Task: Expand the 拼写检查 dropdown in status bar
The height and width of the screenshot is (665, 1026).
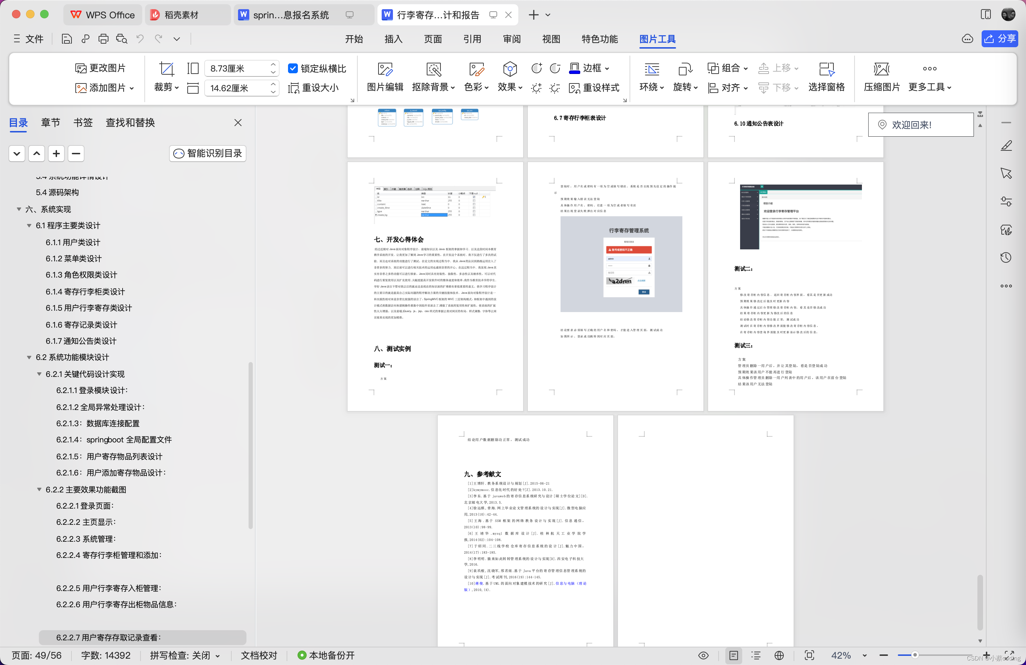Action: (218, 655)
